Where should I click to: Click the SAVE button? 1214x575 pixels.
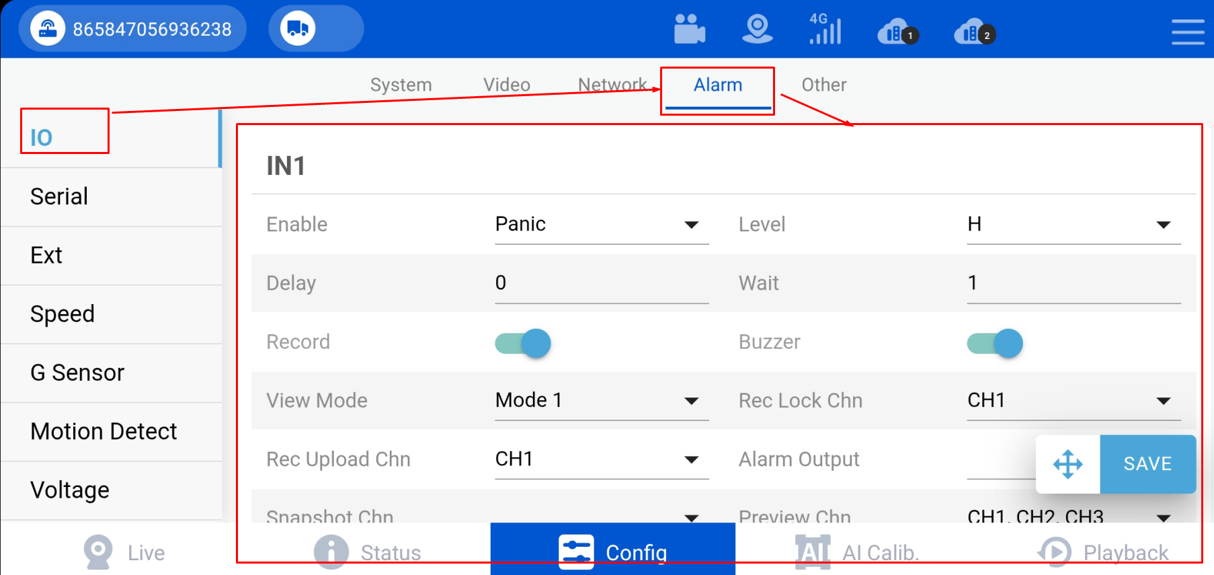pyautogui.click(x=1147, y=464)
